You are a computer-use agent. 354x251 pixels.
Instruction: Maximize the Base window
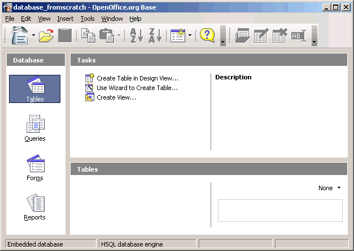point(335,7)
